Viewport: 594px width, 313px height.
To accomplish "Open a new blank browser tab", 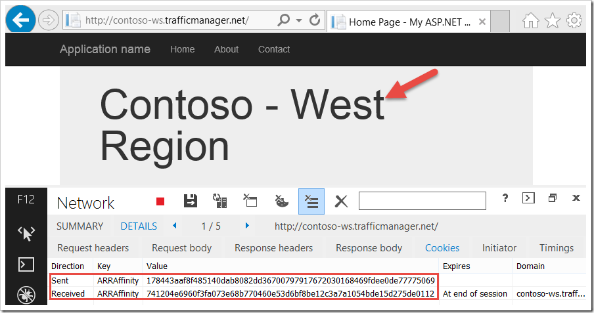I will point(500,21).
